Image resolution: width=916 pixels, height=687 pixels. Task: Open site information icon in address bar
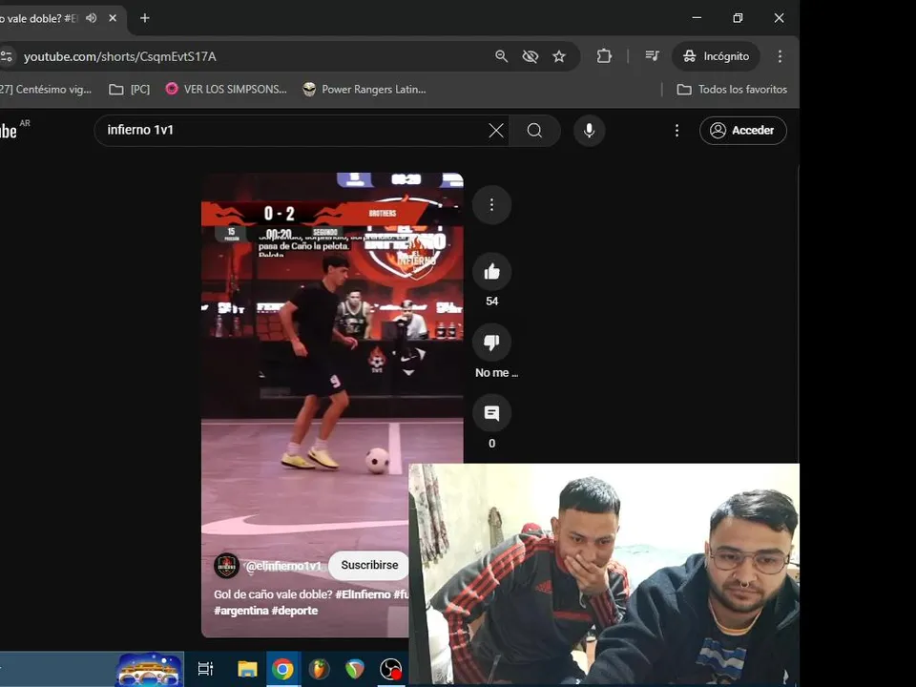pos(7,56)
